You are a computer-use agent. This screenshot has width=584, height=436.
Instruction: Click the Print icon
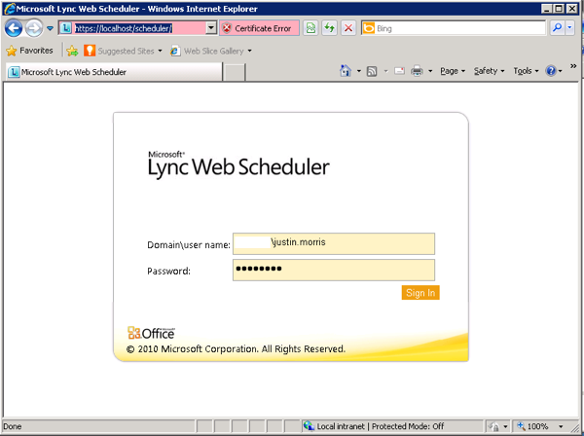click(417, 71)
